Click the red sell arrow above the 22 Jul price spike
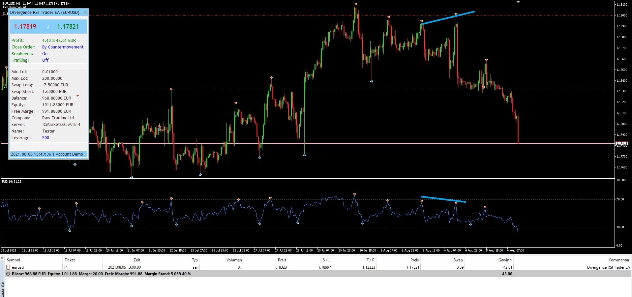This screenshot has height=297, width=632. point(171,89)
